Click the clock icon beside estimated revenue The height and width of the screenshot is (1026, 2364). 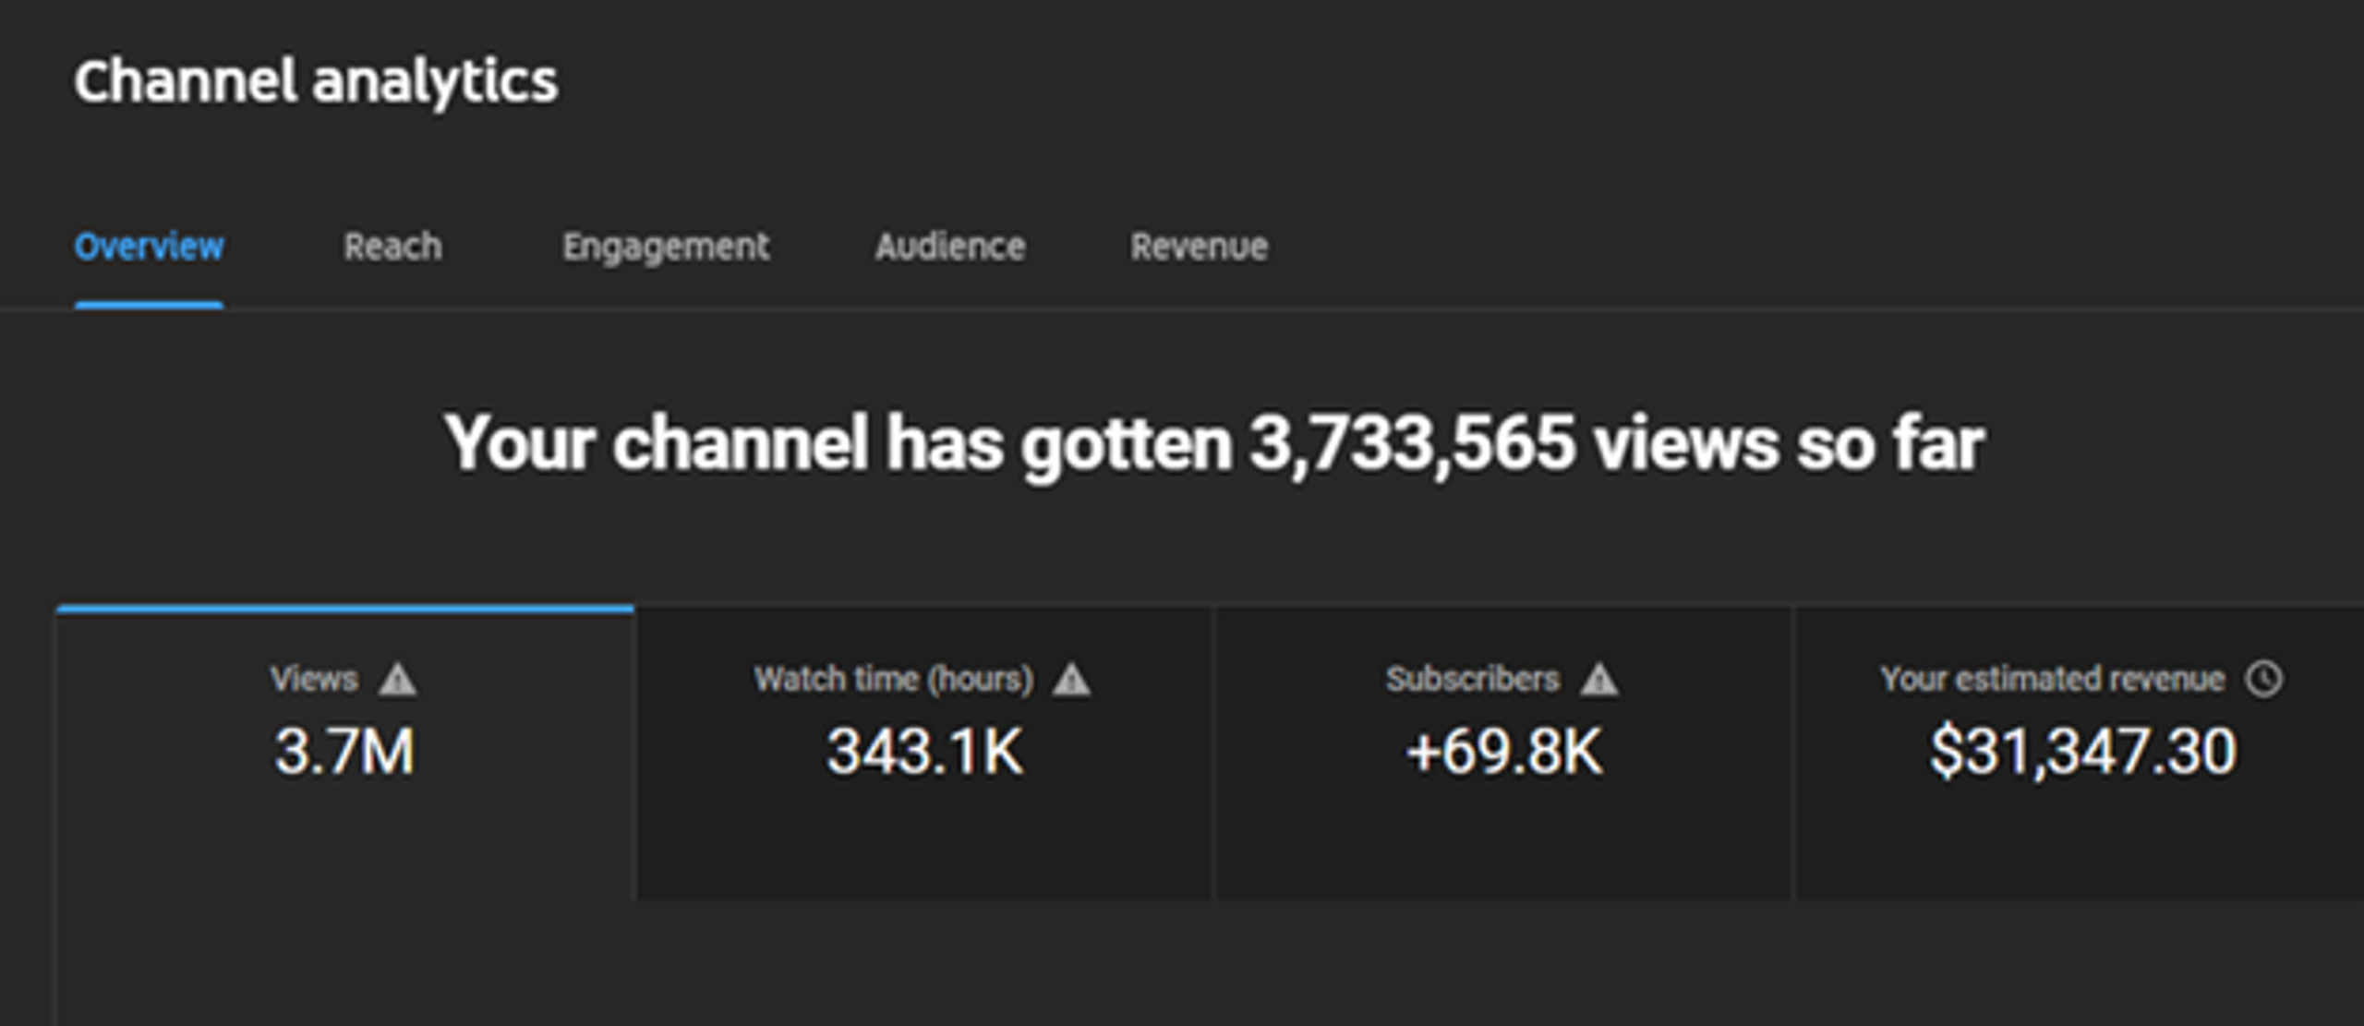[2264, 679]
